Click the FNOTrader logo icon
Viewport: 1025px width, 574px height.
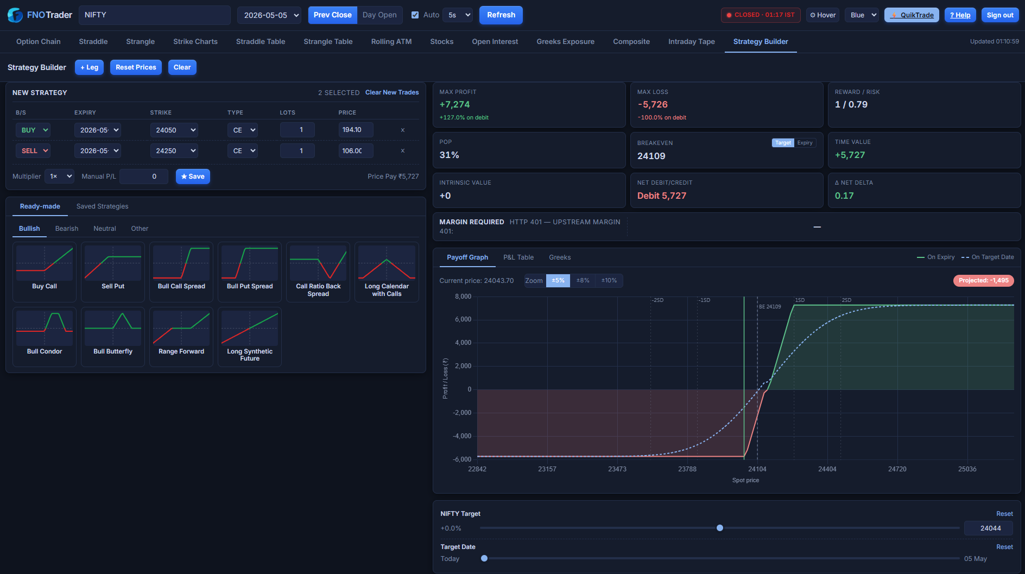pyautogui.click(x=15, y=15)
